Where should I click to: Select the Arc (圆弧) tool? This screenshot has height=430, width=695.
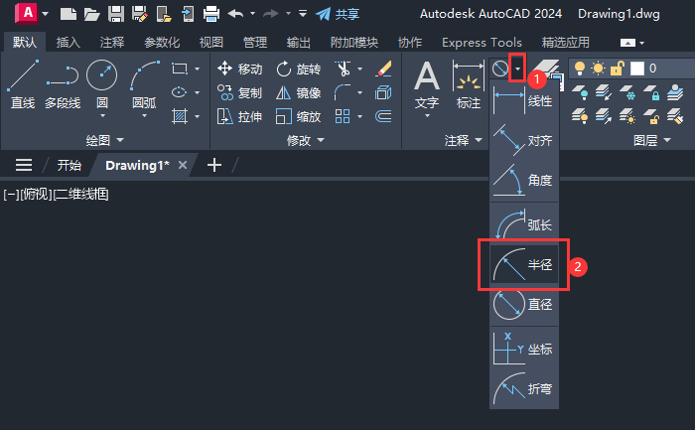click(144, 84)
